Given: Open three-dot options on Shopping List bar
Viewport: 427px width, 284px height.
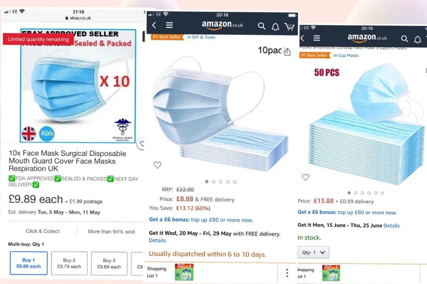Looking at the screenshot, I should coord(287,273).
